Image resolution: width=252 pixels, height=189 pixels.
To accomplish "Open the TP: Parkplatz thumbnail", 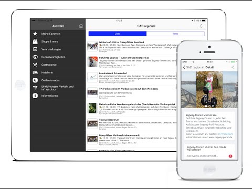I will (x=92, y=92).
